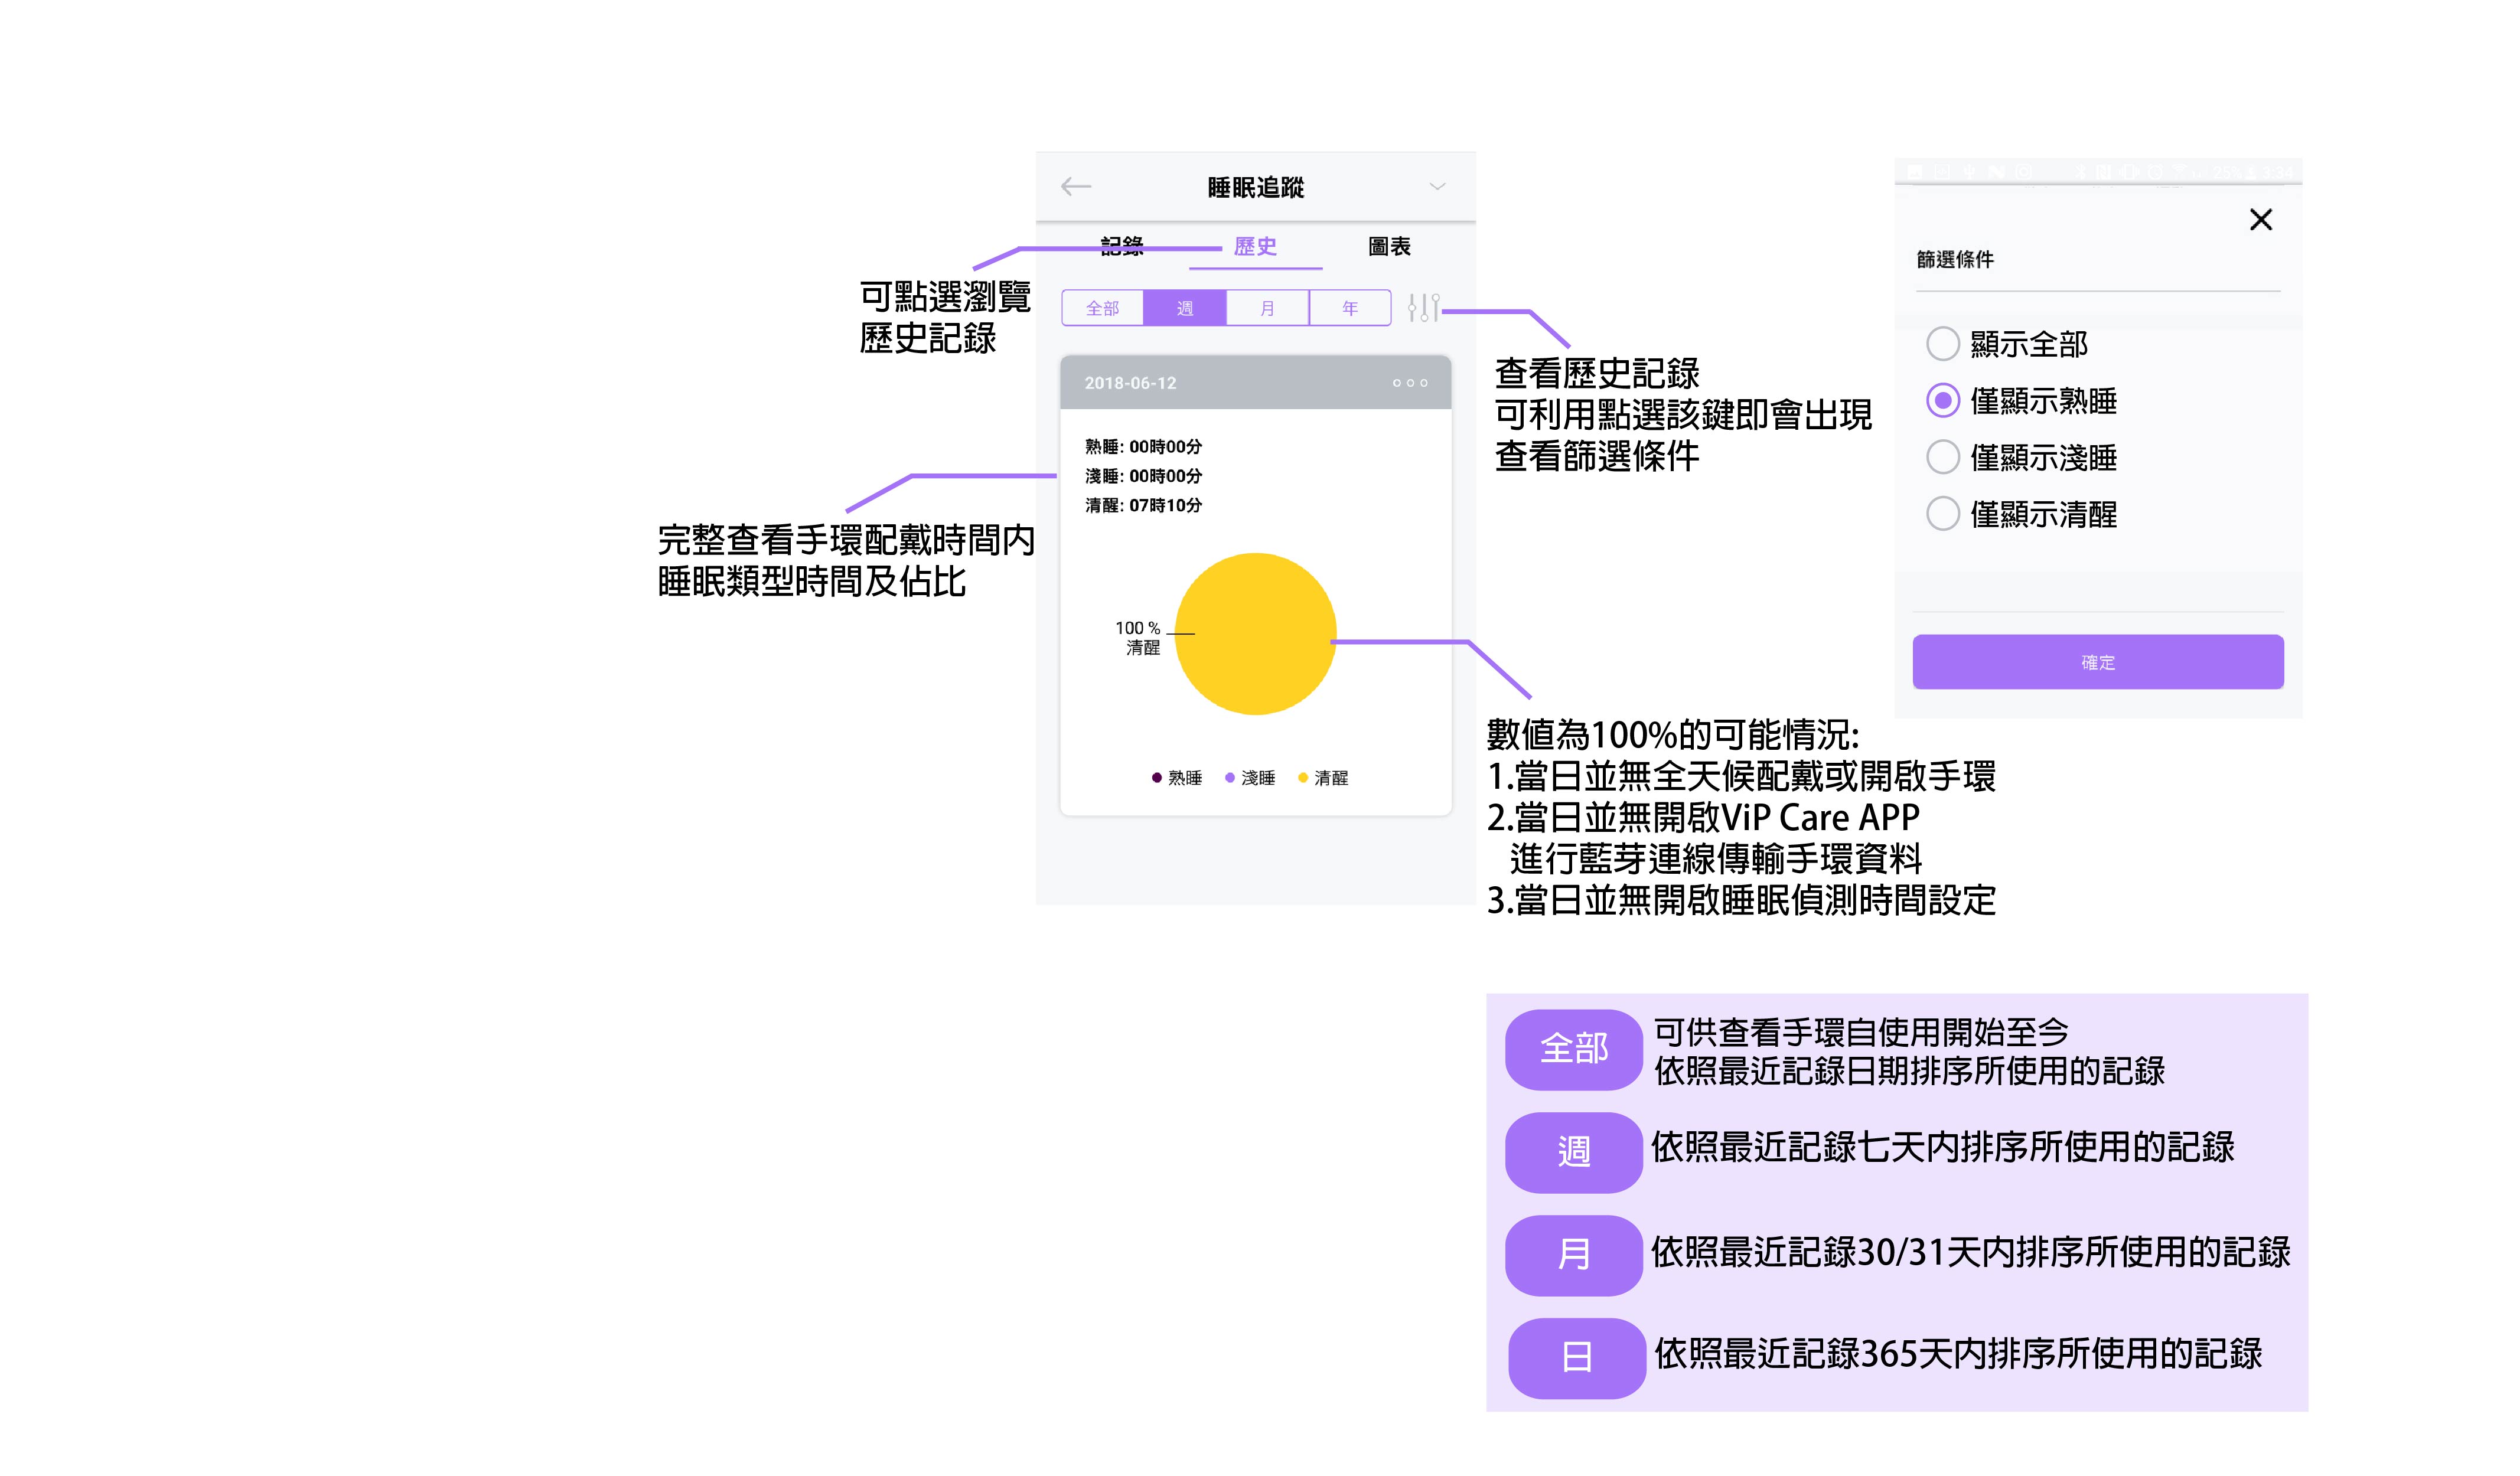Confirm the filter with the 確定 button

point(2098,662)
